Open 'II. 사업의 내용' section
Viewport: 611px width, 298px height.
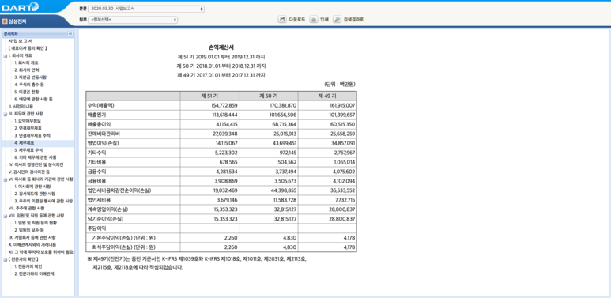click(21, 107)
